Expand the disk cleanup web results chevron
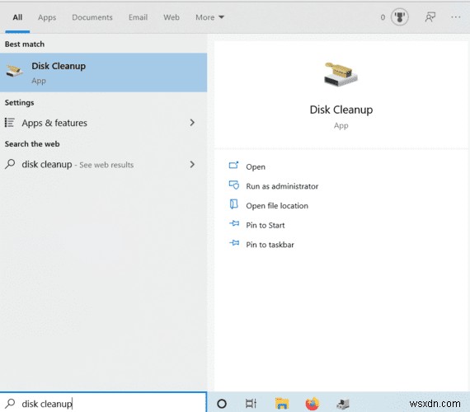The image size is (470, 412). [192, 164]
